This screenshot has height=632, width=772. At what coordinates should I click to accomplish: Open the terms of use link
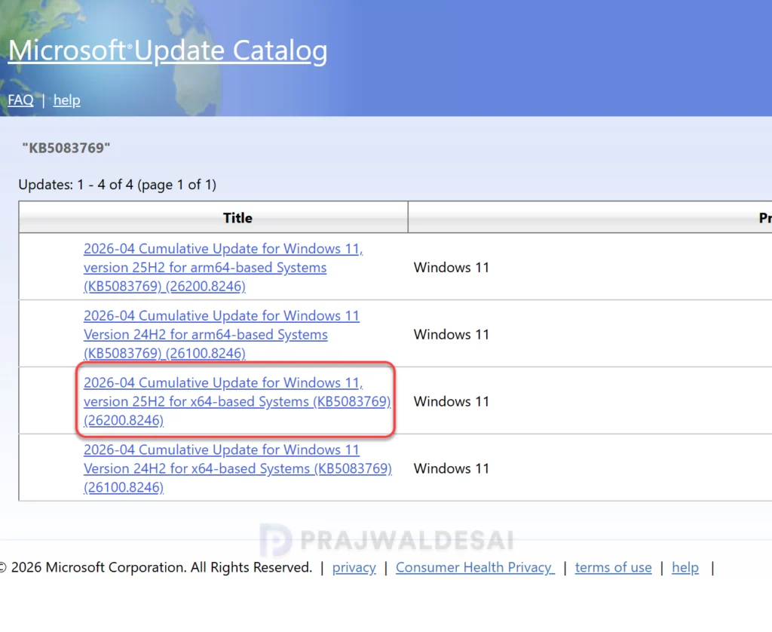point(613,567)
